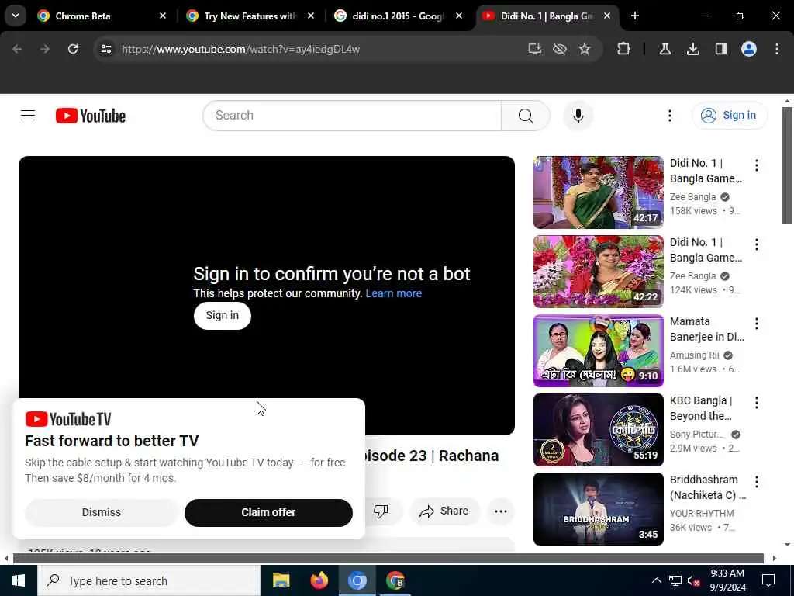Image resolution: width=794 pixels, height=596 pixels.
Task: Show hidden system tray icons
Action: (x=656, y=580)
